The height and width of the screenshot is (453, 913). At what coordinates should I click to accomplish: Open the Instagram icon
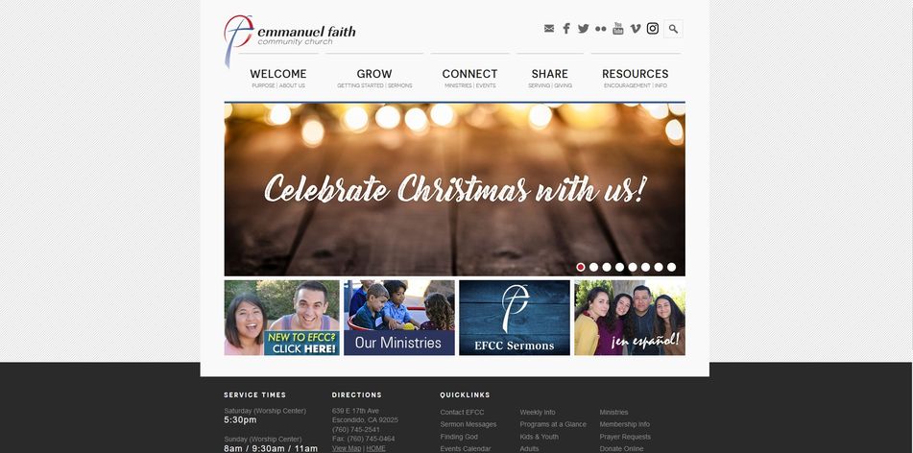(x=653, y=29)
